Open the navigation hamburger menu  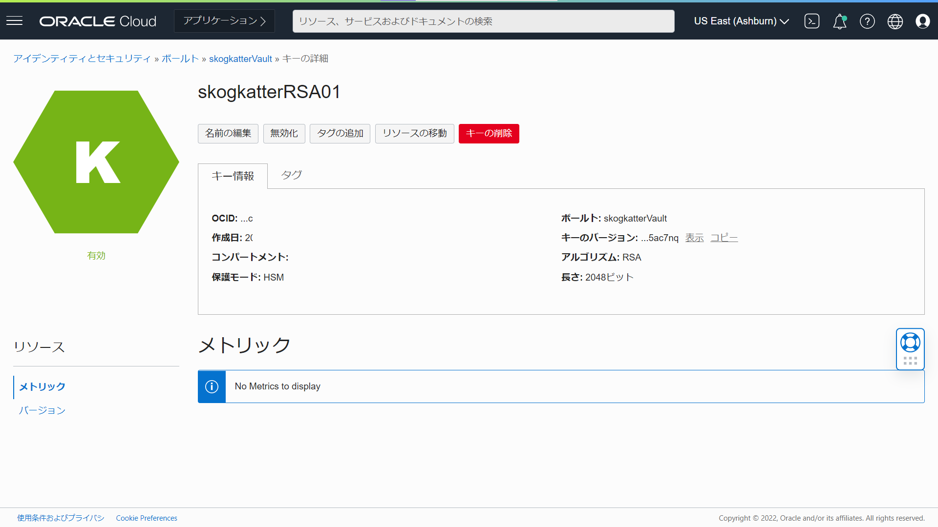[x=14, y=20]
